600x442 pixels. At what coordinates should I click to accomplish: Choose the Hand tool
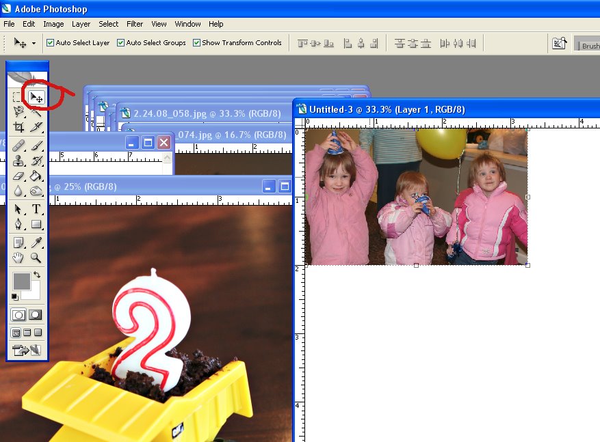19,258
